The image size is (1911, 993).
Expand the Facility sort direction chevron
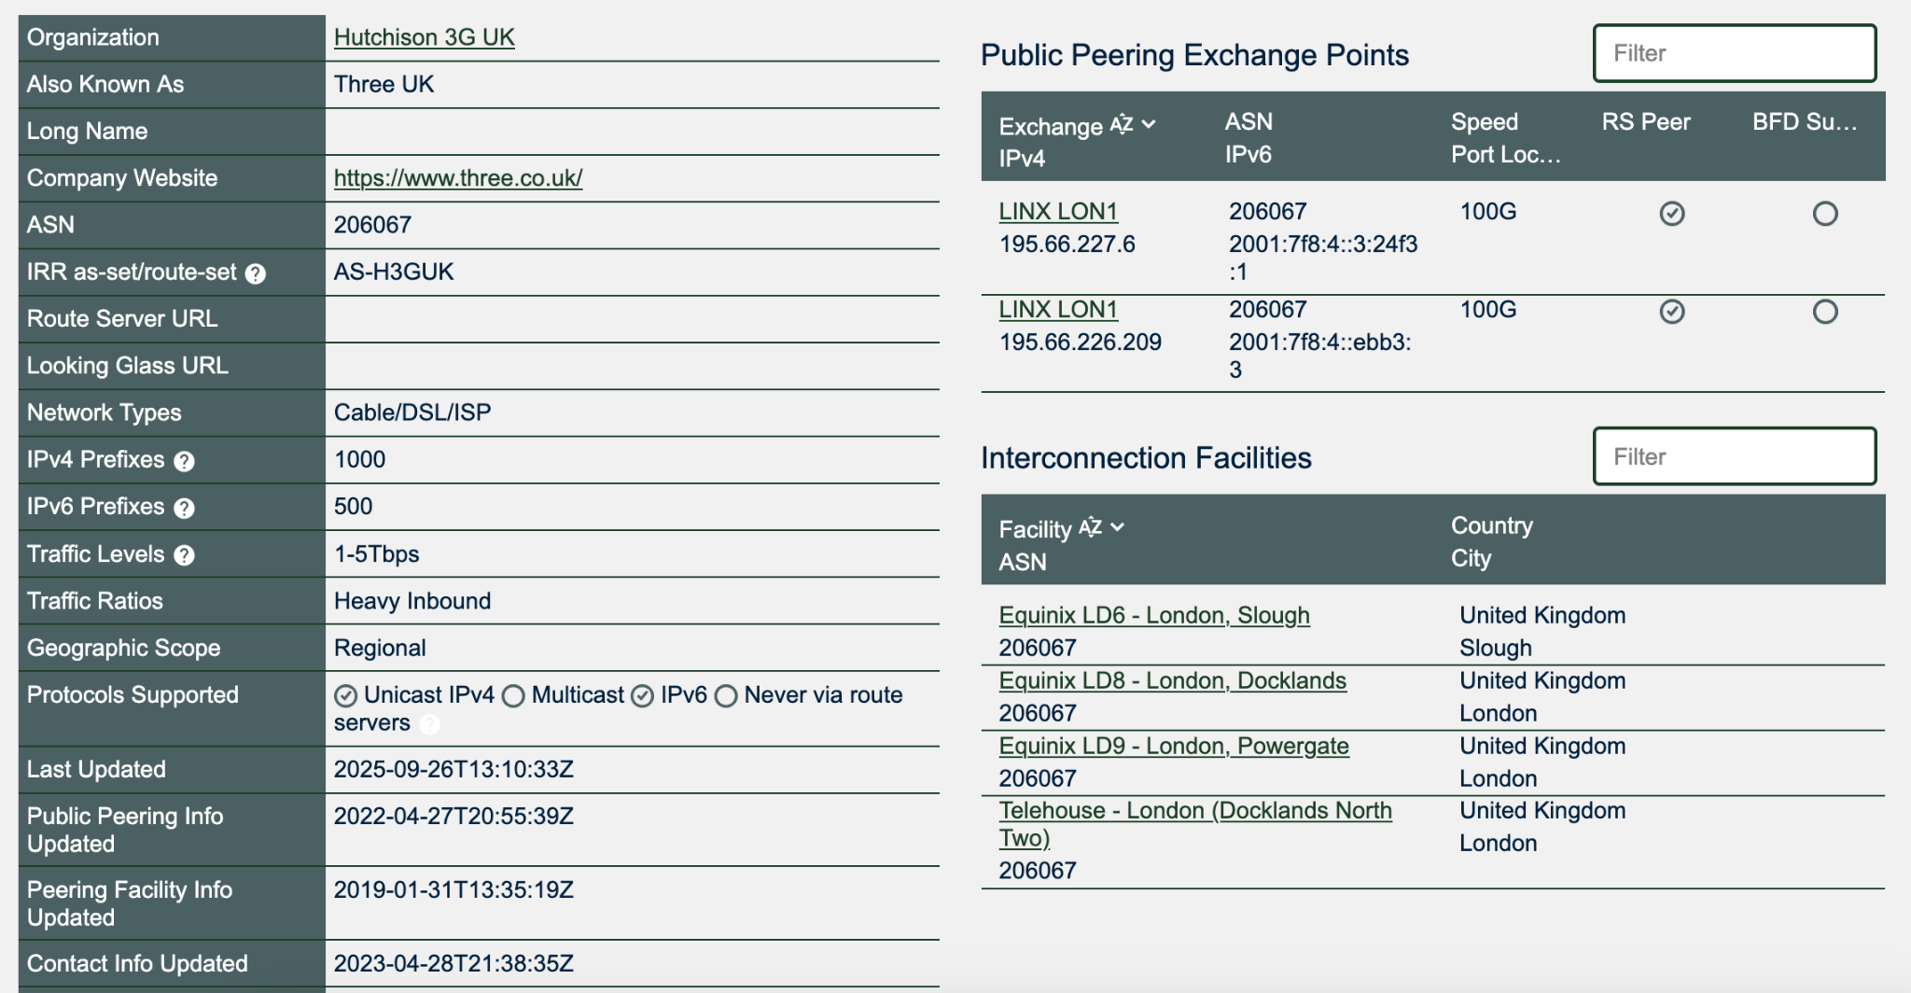1118,528
